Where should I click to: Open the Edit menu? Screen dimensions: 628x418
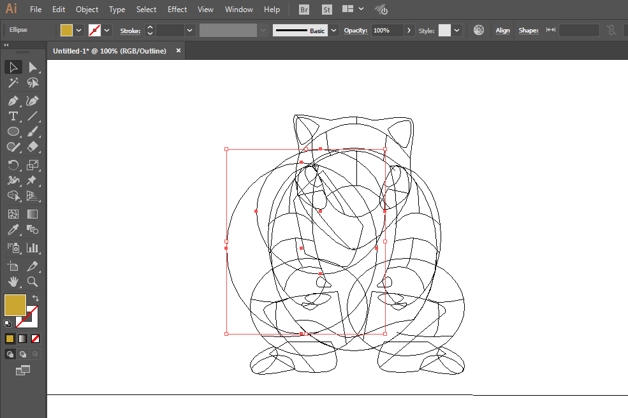[59, 9]
